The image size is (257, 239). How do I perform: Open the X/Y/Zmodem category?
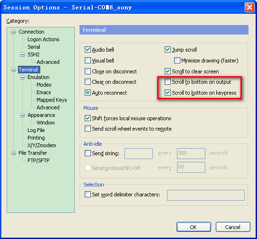42,145
